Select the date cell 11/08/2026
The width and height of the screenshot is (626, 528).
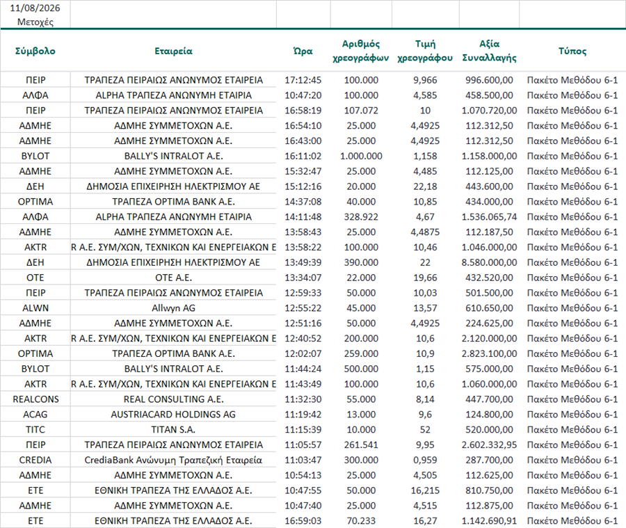[x=35, y=8]
